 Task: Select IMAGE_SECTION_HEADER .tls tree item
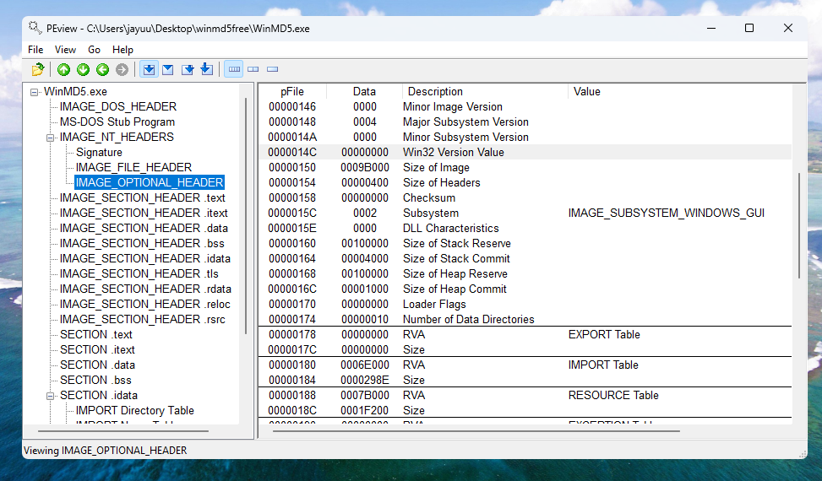[x=139, y=273]
